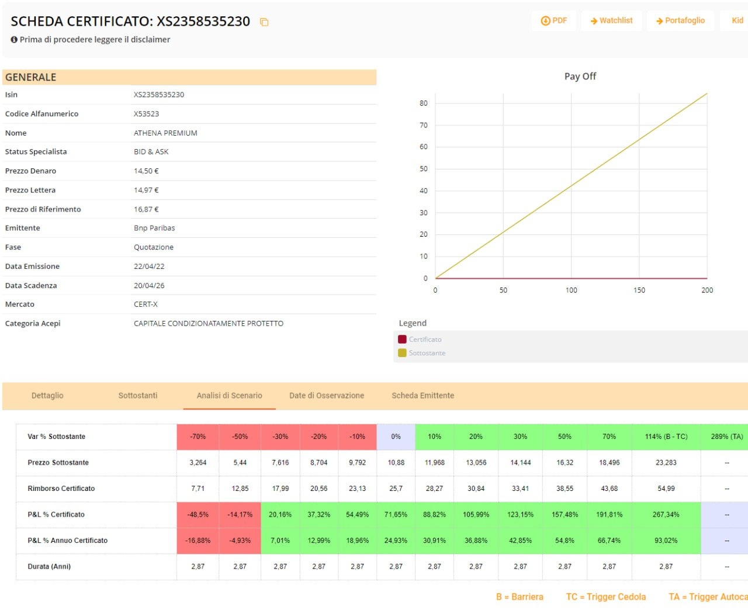Click the 0% scenario column header
This screenshot has width=748, height=609.
396,437
